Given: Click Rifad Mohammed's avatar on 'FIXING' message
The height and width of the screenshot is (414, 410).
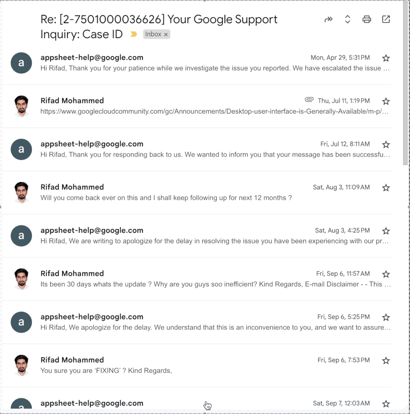Looking at the screenshot, I should [x=22, y=365].
